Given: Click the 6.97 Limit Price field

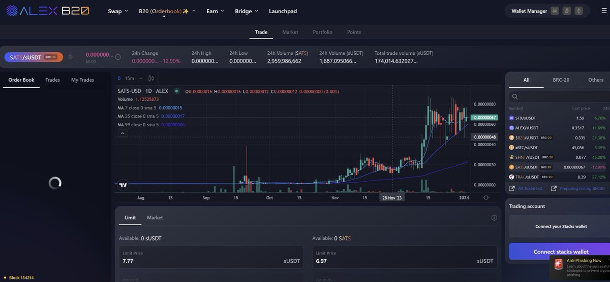Looking at the screenshot, I should coord(405,257).
